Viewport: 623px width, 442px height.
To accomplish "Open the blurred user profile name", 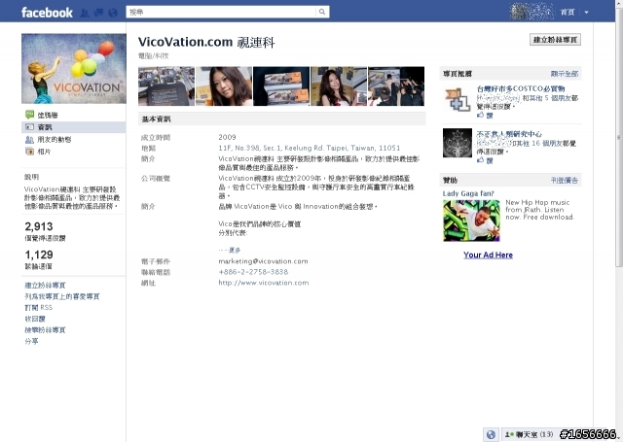I will coord(531,12).
